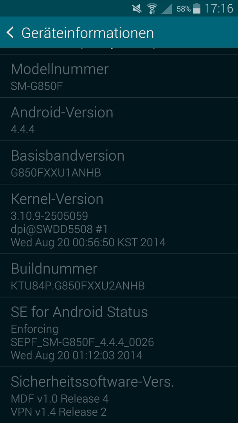Tap the Wi-Fi icon in status bar
Screen dimensions: 238x423
point(152,9)
